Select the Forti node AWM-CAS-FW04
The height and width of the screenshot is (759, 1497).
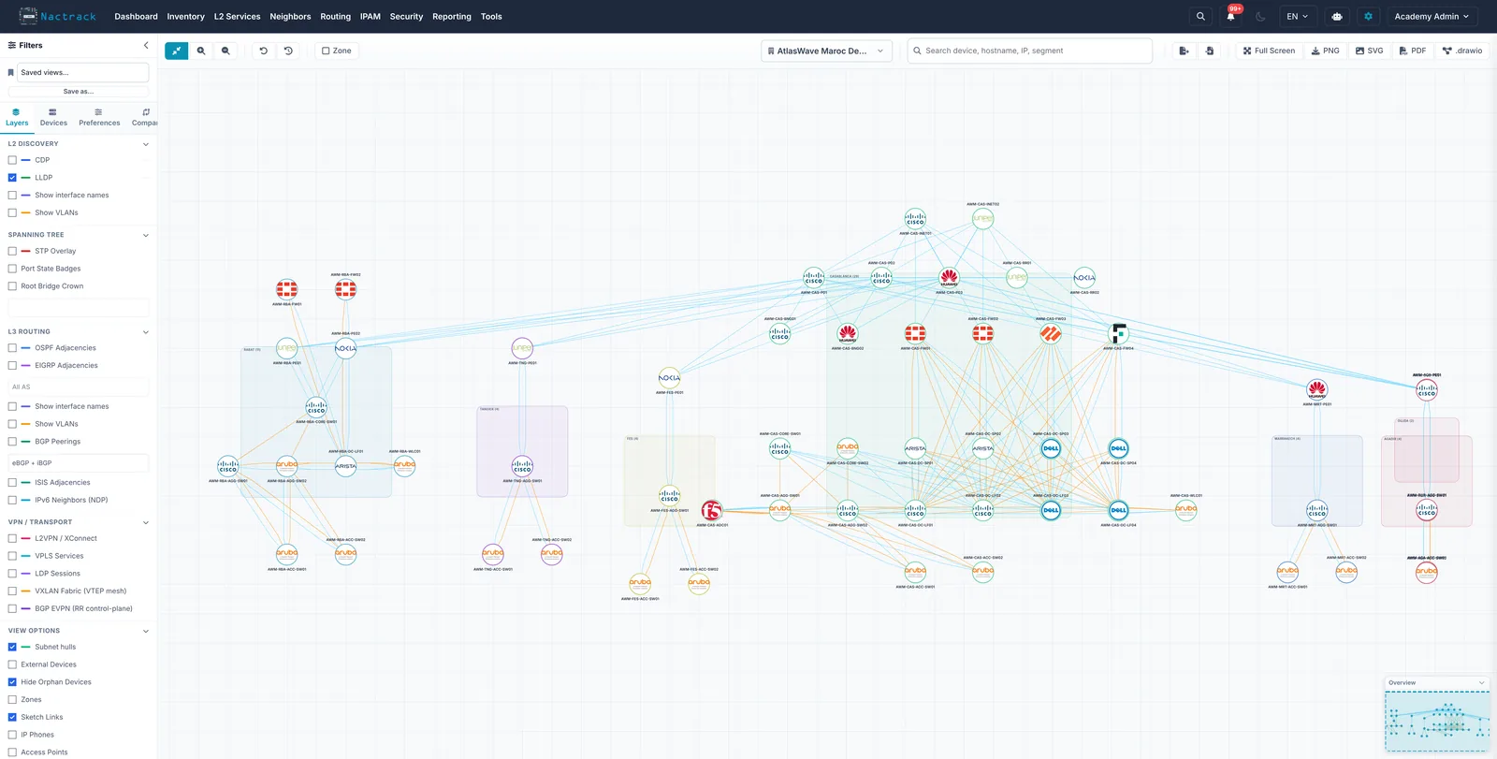[1118, 333]
